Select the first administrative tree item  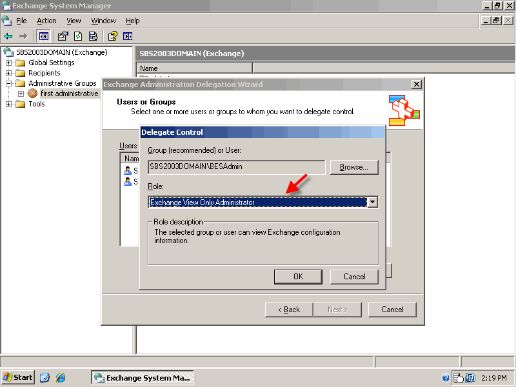70,94
